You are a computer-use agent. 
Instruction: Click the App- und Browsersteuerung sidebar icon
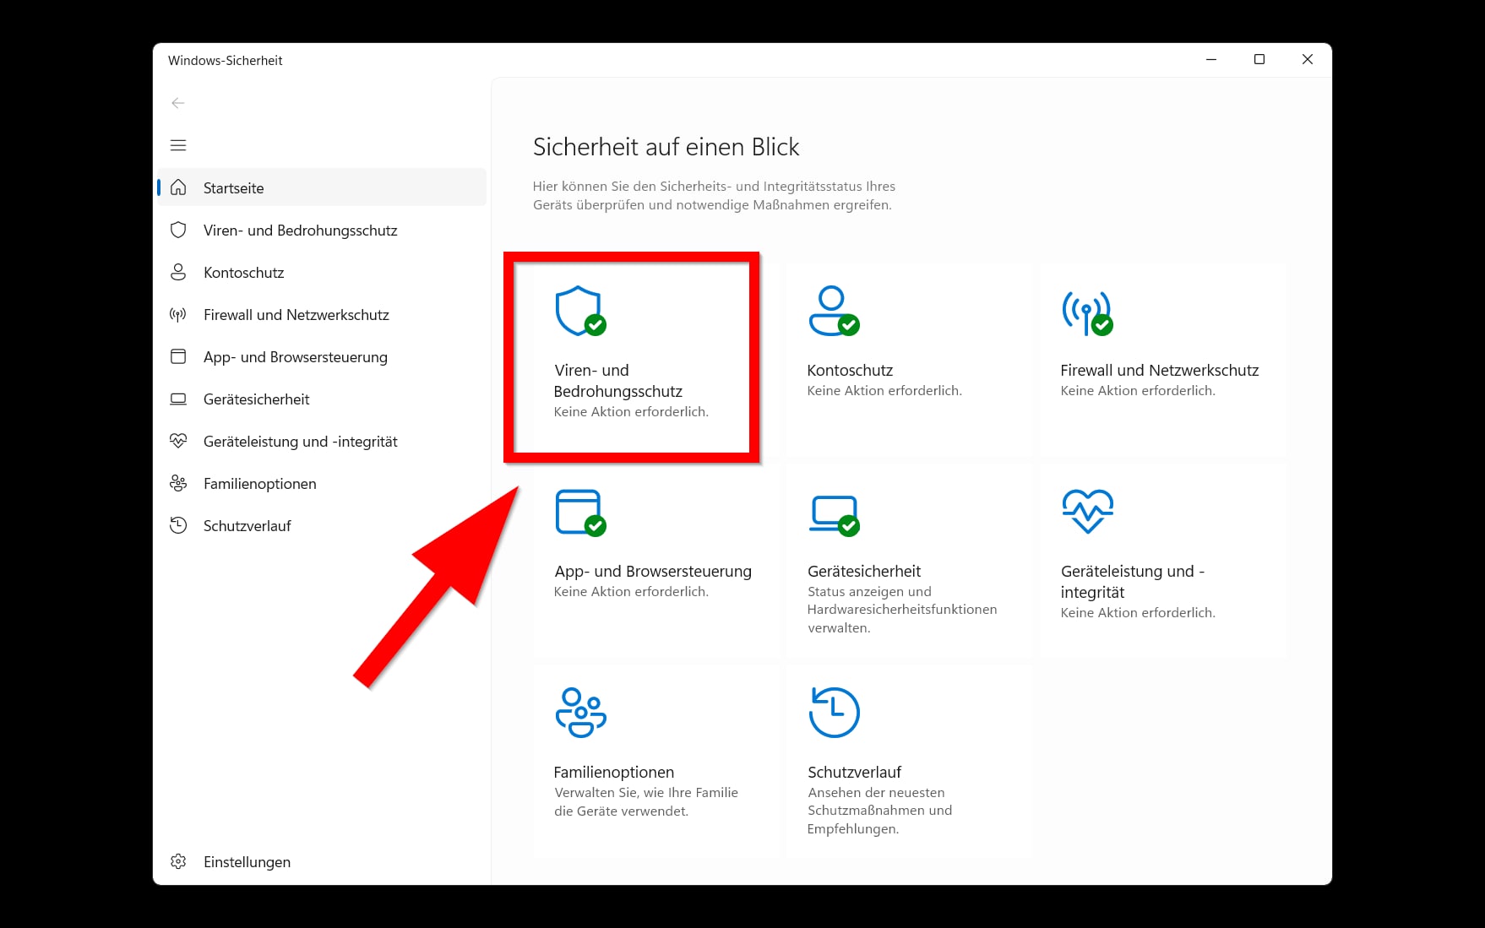[x=178, y=356]
